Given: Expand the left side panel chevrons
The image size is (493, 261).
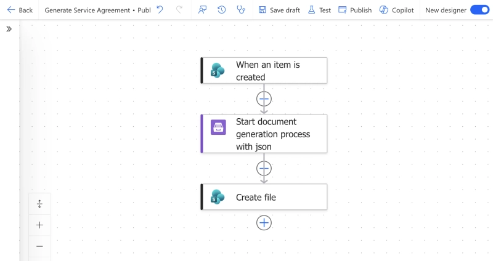Looking at the screenshot, I should coord(9,29).
